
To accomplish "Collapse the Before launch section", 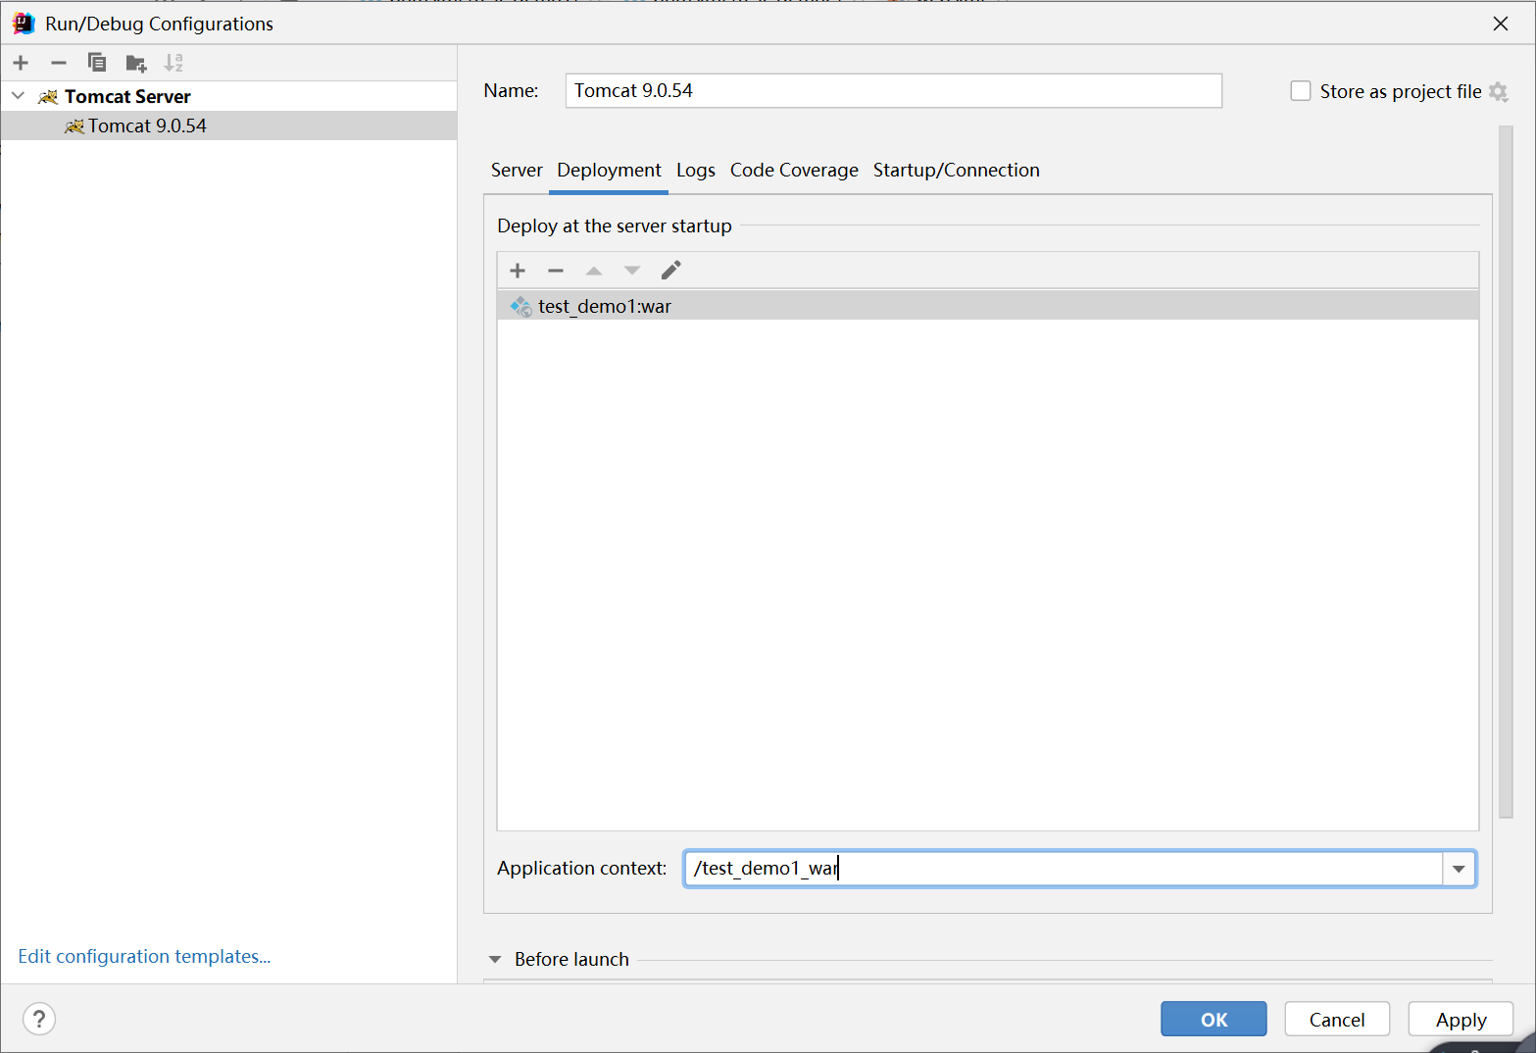I will (x=495, y=959).
